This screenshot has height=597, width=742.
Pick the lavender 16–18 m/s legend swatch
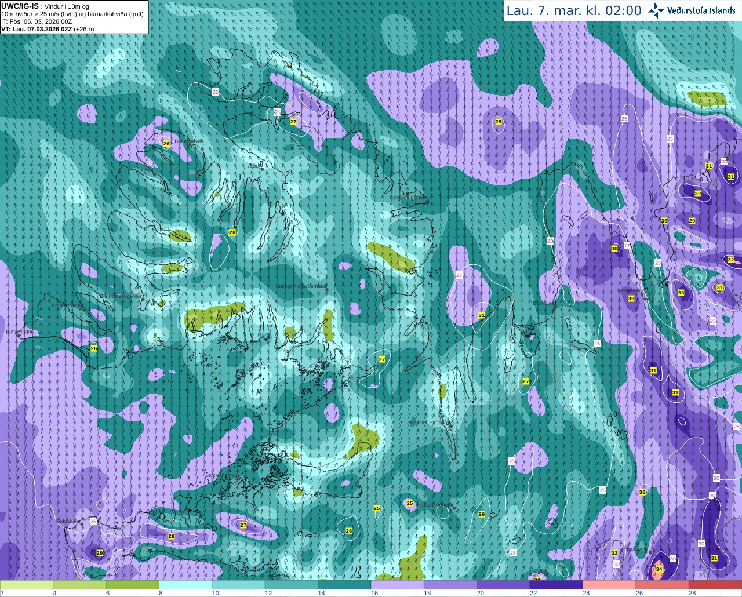(397, 585)
